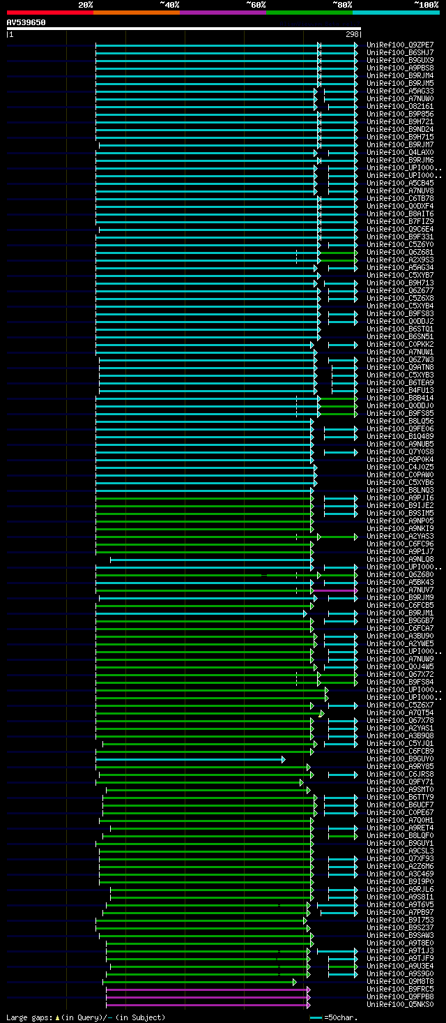
Task: Open the UniRef100_Q6Z680 entry
Action: pyautogui.click(x=400, y=574)
